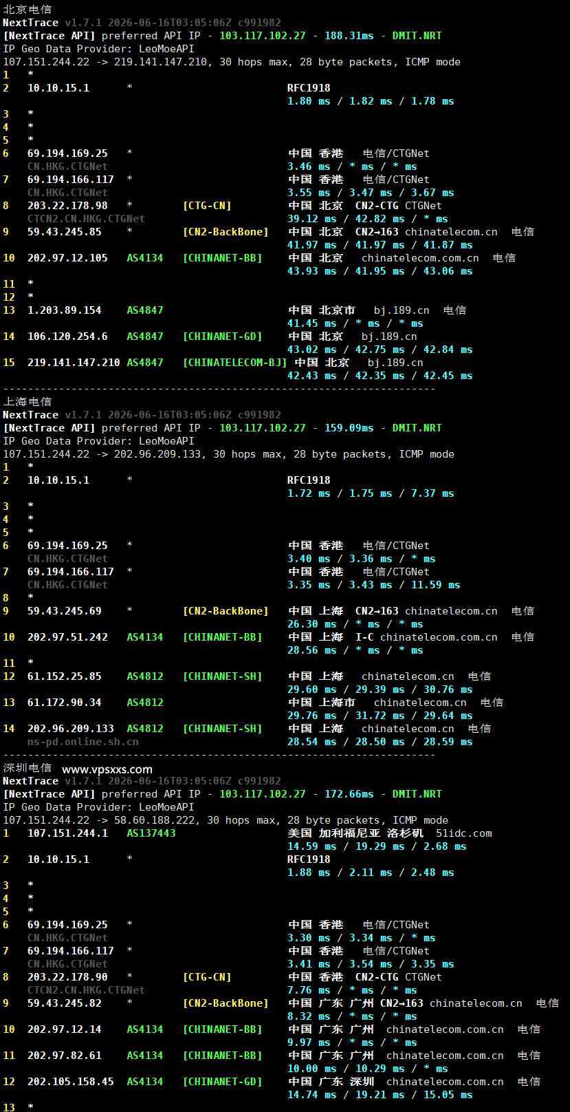Click latency line starting 42.43 ms

point(380,376)
